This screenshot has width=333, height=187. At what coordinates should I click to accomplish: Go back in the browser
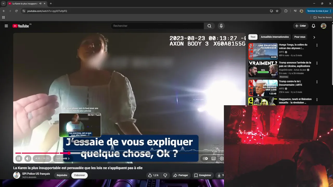tap(4, 11)
